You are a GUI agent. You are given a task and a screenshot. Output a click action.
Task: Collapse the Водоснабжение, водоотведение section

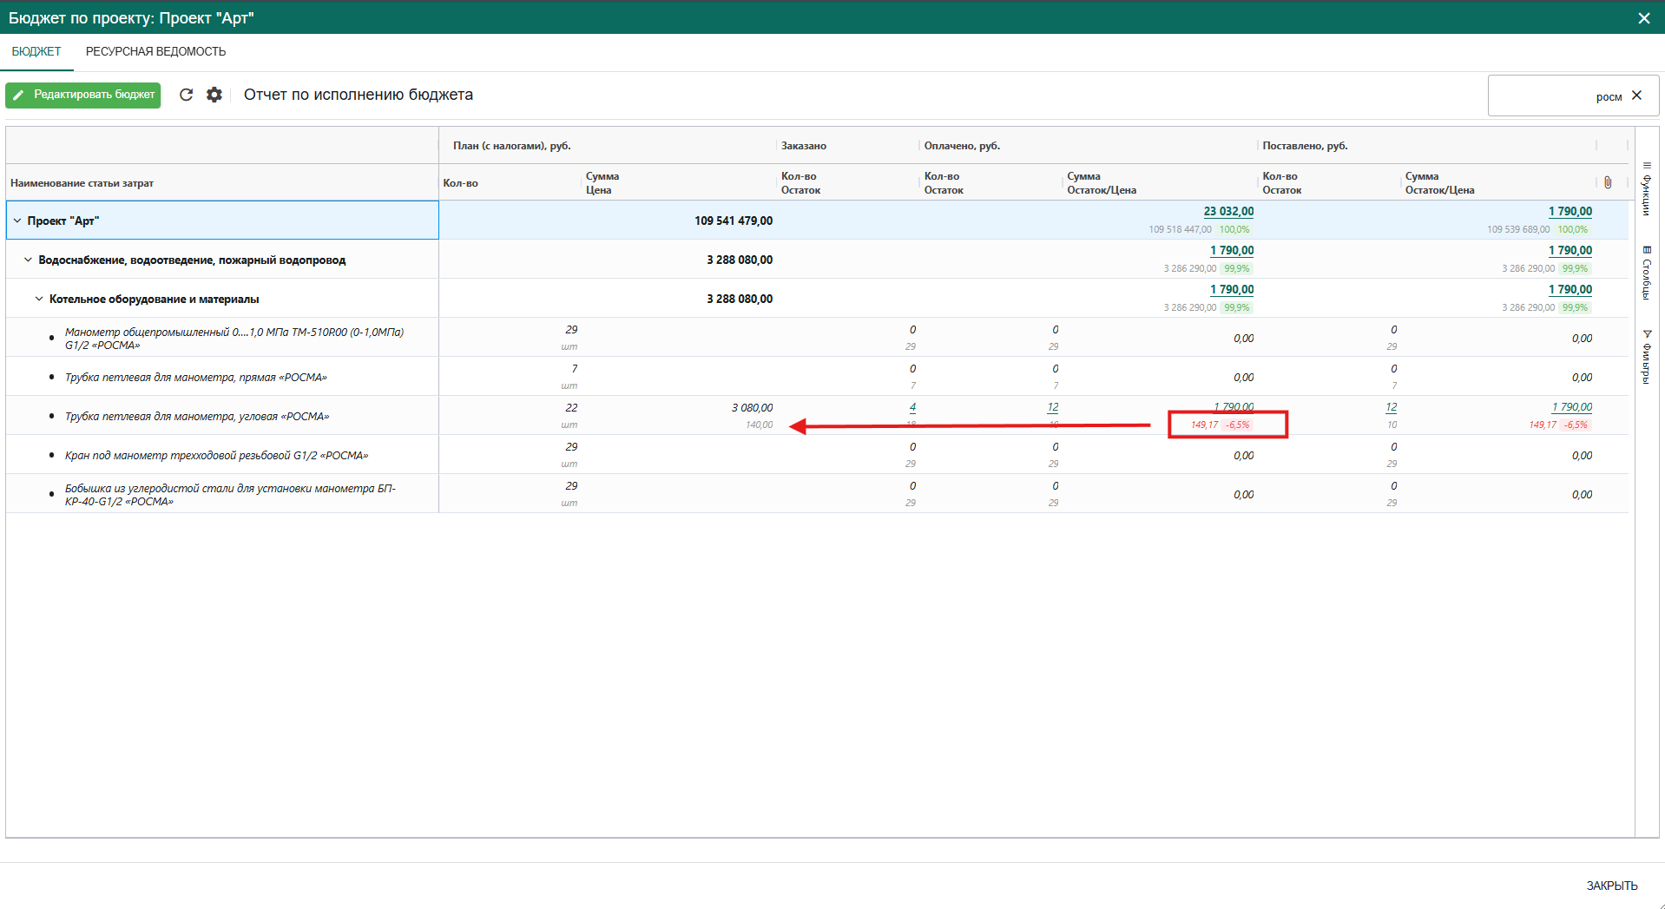coord(28,260)
